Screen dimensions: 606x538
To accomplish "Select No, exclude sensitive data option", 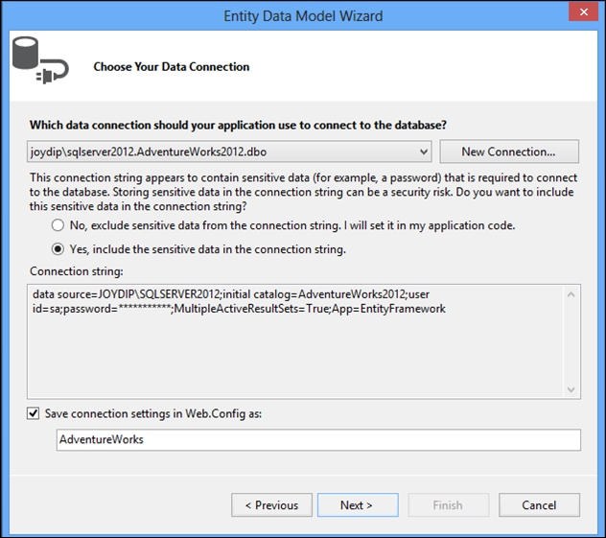I will tap(58, 225).
